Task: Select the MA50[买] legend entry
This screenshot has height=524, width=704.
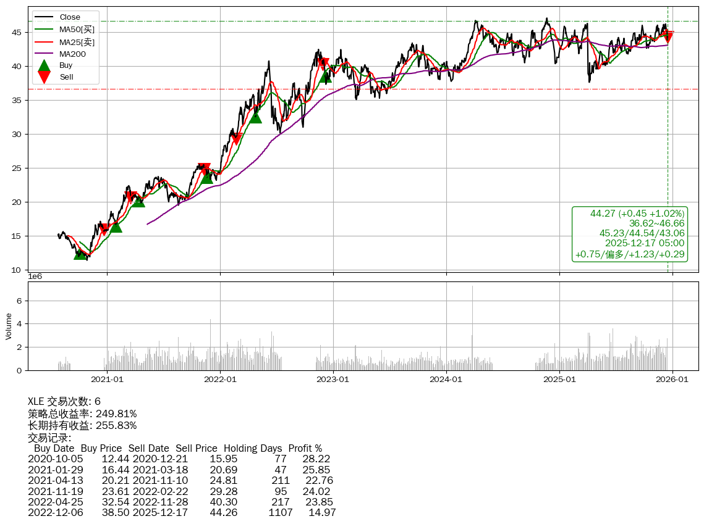Action: tap(77, 30)
